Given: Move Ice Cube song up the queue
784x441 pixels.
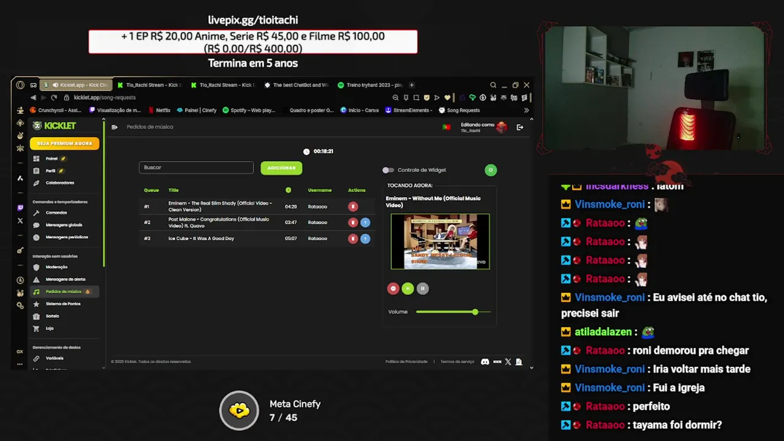Looking at the screenshot, I should click(365, 238).
